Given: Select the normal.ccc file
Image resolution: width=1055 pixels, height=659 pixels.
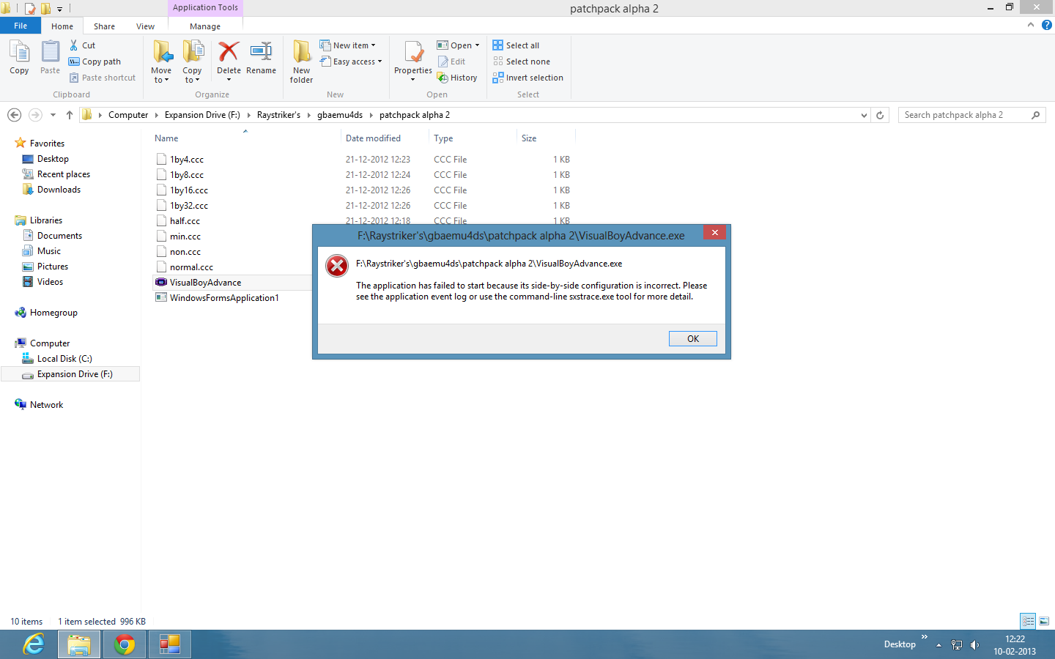Looking at the screenshot, I should click(191, 267).
